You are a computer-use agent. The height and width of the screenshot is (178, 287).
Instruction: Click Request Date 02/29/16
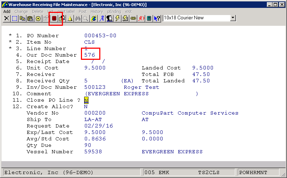(x=99, y=126)
